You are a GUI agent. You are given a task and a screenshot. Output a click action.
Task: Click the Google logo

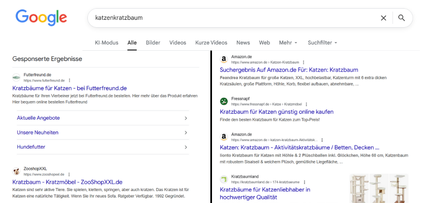(41, 18)
